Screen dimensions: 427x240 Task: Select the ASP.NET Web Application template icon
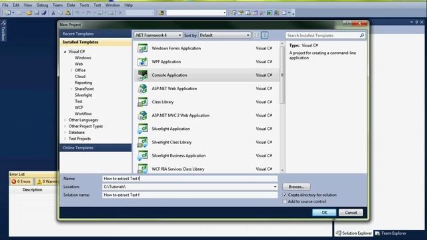142,89
